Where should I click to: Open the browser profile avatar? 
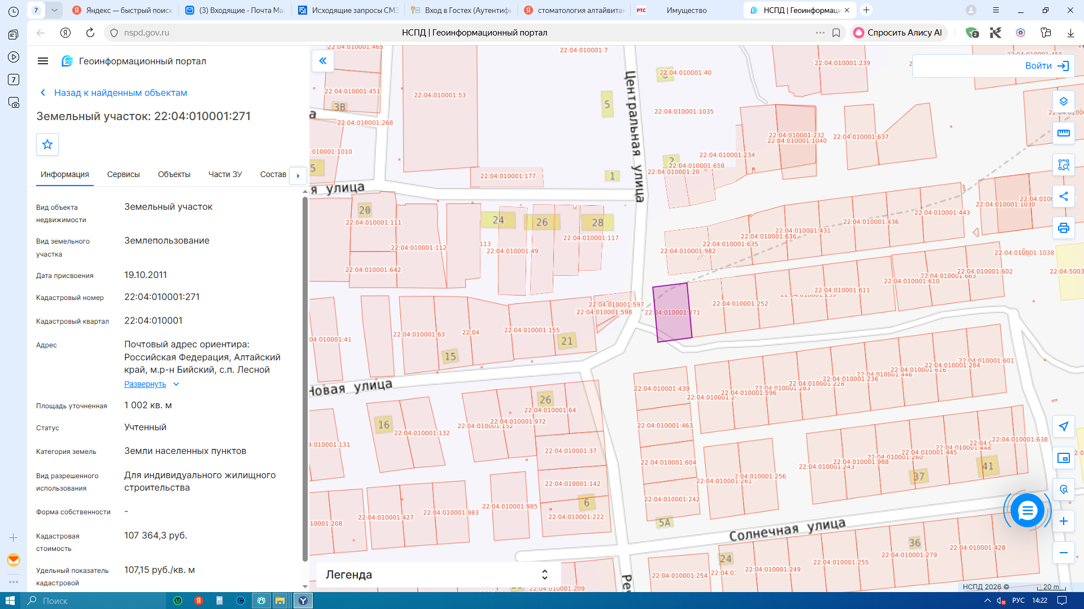pyautogui.click(x=971, y=10)
